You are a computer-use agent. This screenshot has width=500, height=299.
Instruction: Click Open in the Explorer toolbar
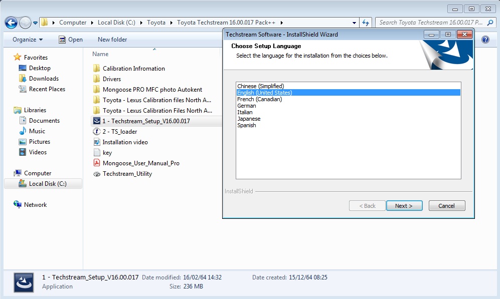point(71,40)
